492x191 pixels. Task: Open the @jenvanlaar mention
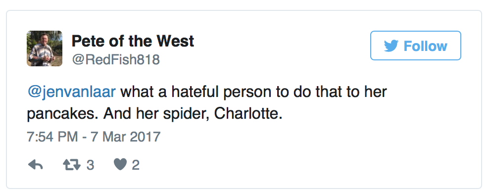72,92
